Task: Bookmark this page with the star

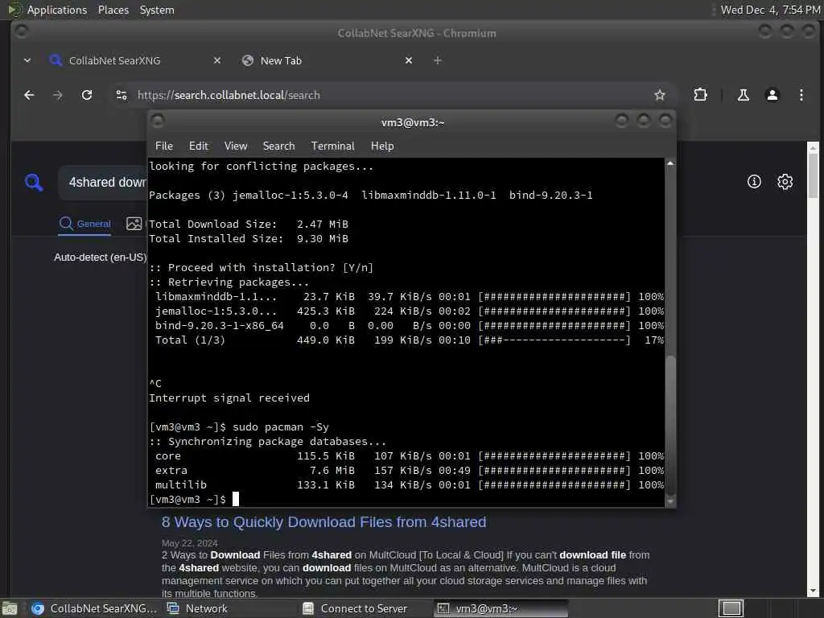Action: pyautogui.click(x=660, y=95)
